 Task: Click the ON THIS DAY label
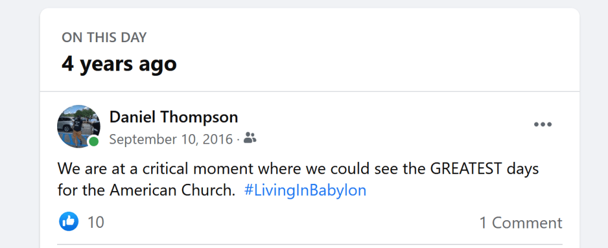(x=104, y=38)
